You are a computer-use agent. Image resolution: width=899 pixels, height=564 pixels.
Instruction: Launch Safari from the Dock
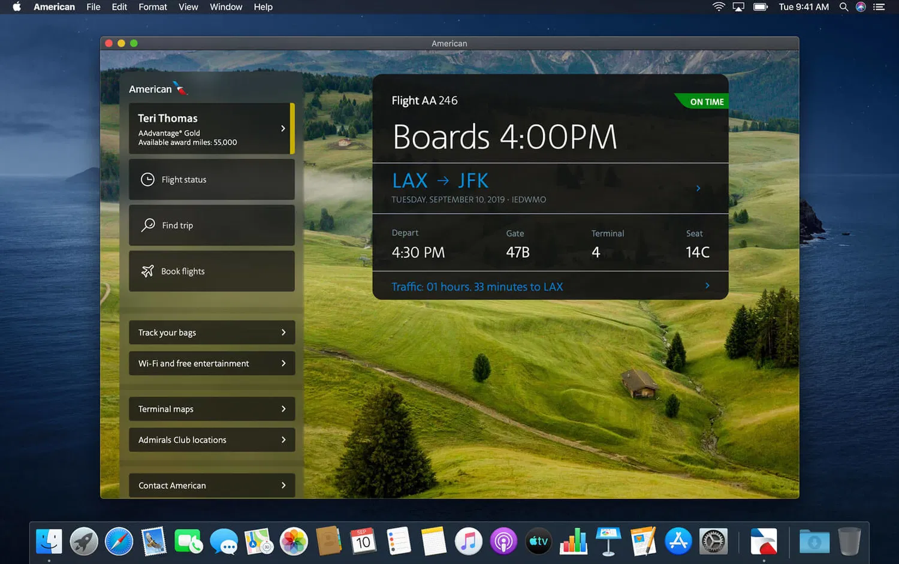tap(119, 542)
